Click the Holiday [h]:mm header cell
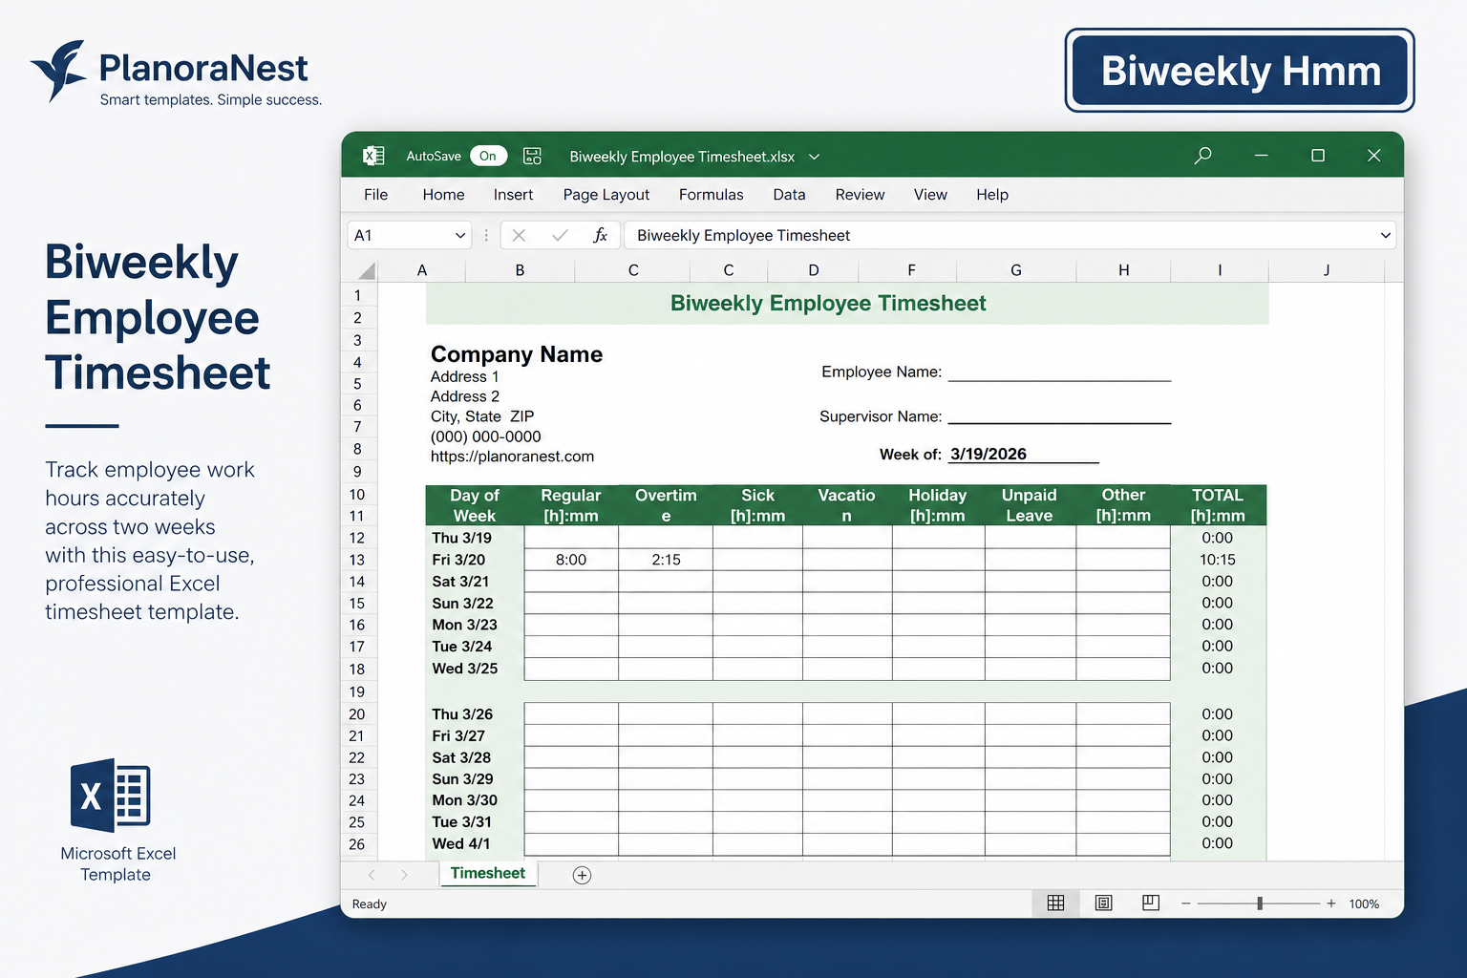Screen dimensions: 1467x978 [938, 505]
